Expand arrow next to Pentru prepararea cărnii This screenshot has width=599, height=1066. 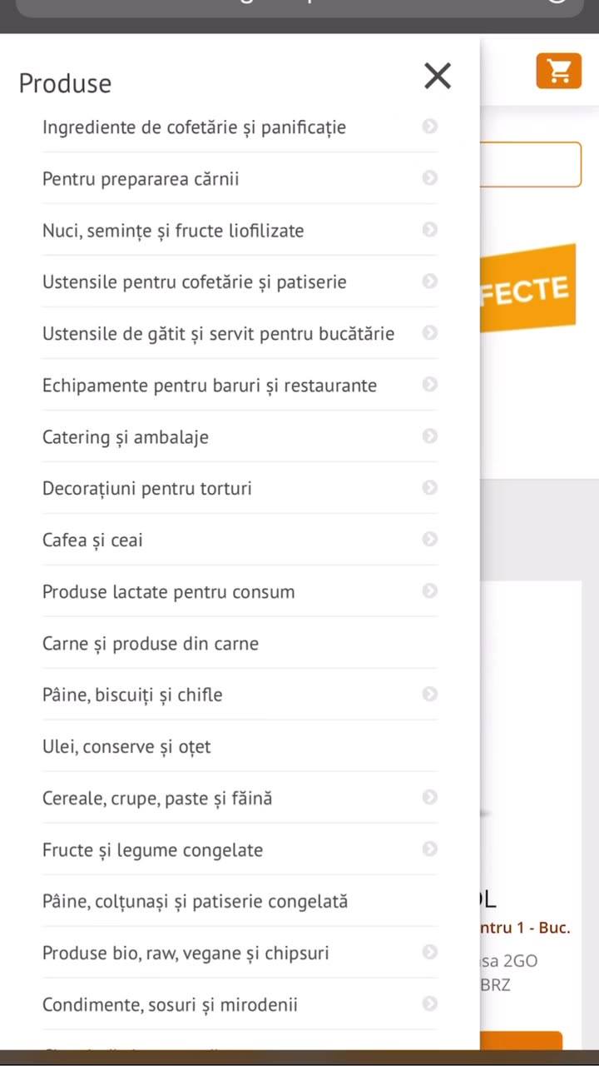pos(429,178)
